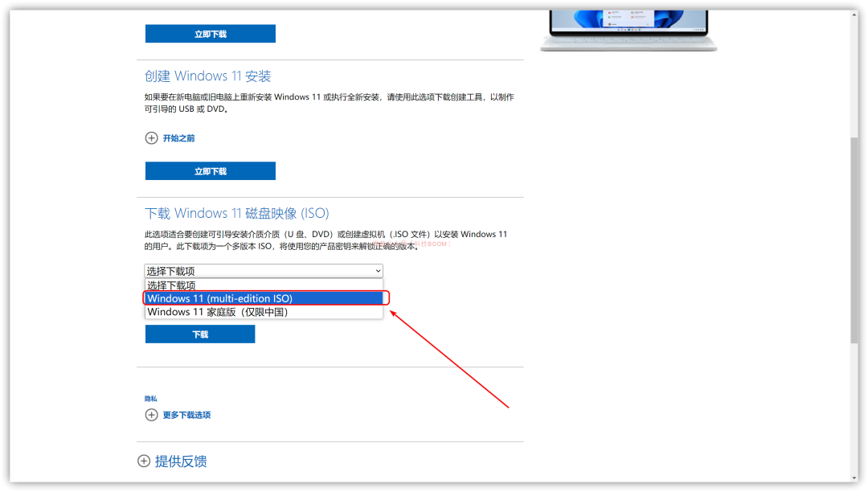
Task: Click the plus icon beside 更多下载选项
Action: (x=151, y=415)
